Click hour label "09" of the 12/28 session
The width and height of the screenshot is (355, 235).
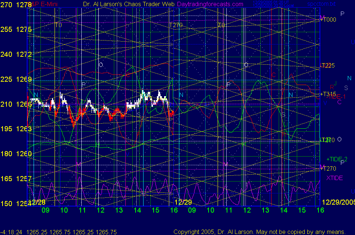coord(46,210)
